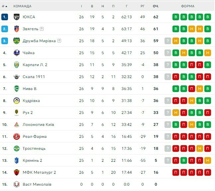
Task: Click the Локомотив Київ team logo
Action: pos(17,125)
